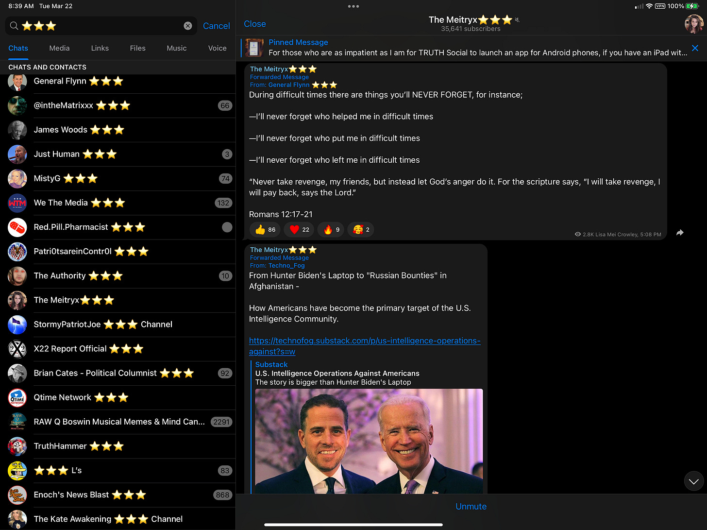
Task: Tap the Wi-Fi status icon
Action: [x=649, y=6]
